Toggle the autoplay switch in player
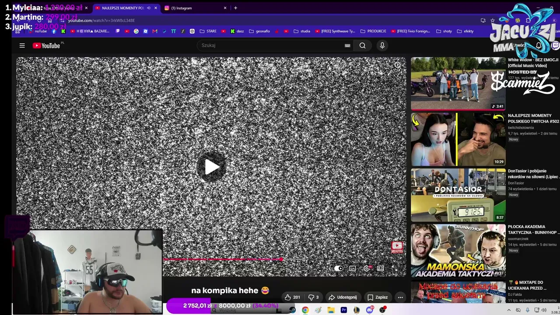Viewport: 560px width, 315px height. 339,268
